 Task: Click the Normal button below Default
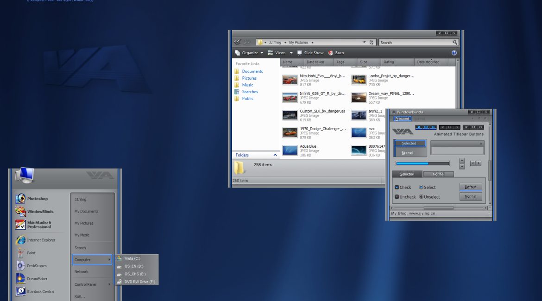click(x=471, y=197)
